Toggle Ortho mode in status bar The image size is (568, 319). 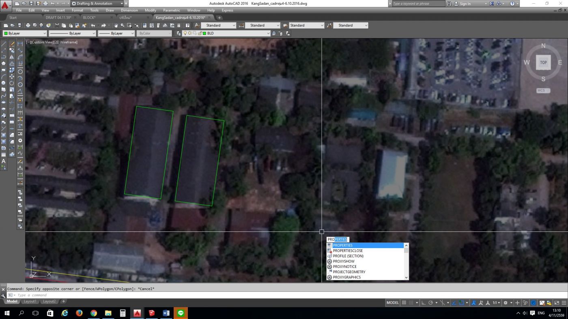[424, 303]
